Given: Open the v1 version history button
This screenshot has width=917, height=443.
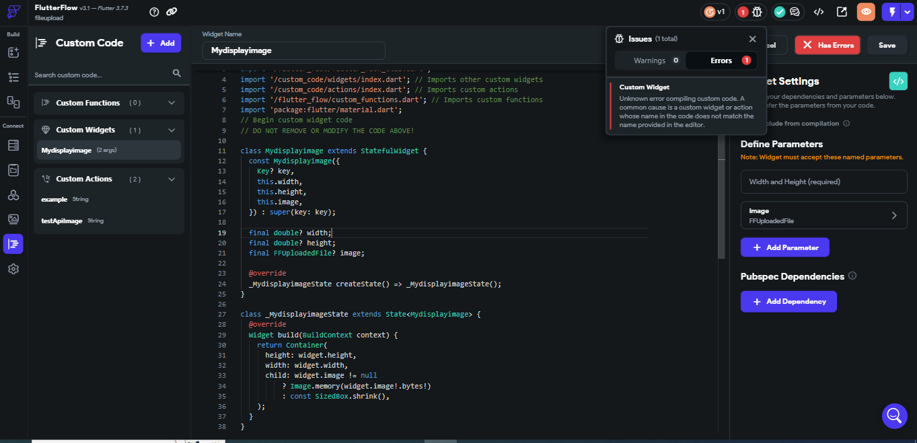Looking at the screenshot, I should click(x=715, y=11).
